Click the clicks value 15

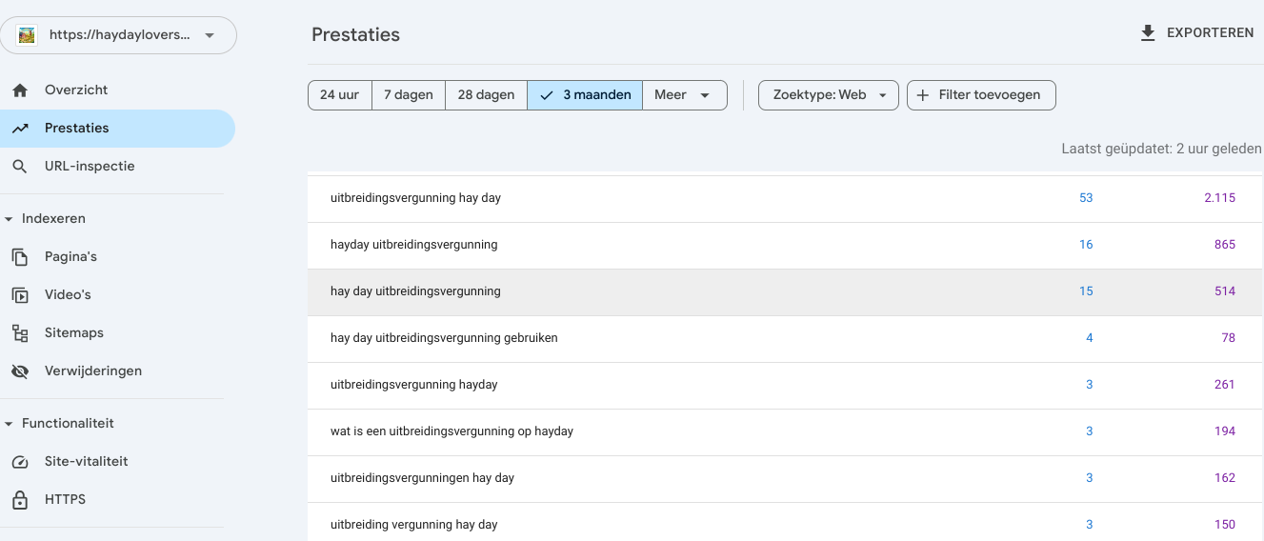pyautogui.click(x=1086, y=291)
